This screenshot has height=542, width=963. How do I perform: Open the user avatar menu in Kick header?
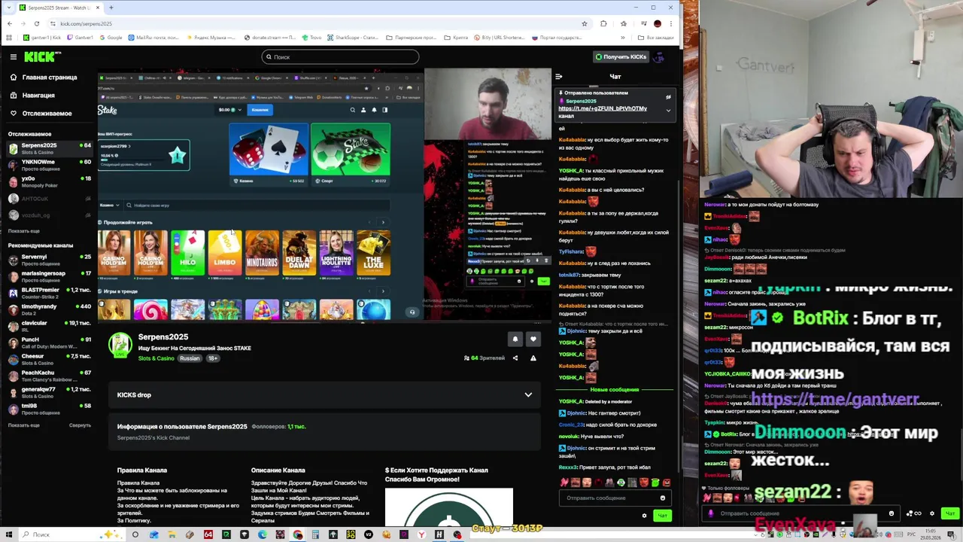(x=659, y=56)
